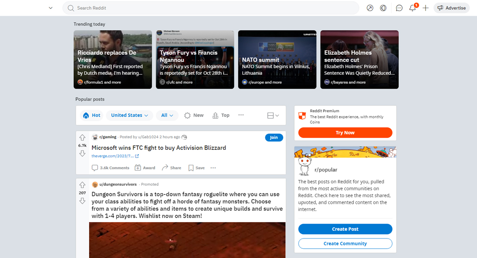Screen dimensions: 477x258
Task: Open the Elizabeth Holmes sentence cut card
Action: (x=359, y=60)
